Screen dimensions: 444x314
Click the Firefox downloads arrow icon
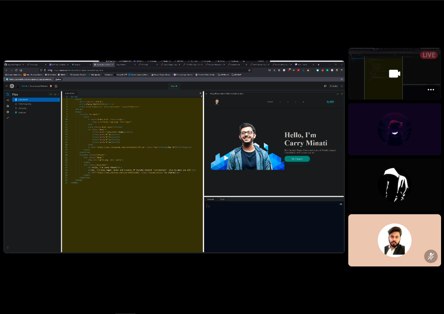click(x=274, y=70)
